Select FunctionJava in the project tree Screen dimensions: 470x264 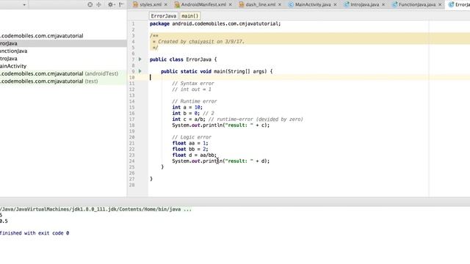13,51
